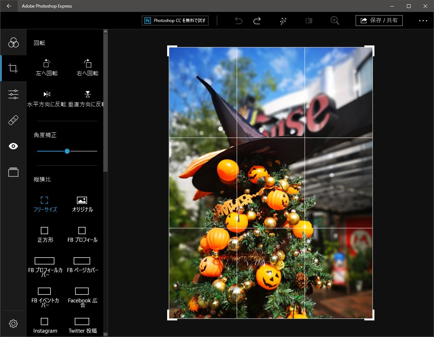Viewport: 434px width, 337px height.
Task: Select the フリーサイズ aspect ratio
Action: pyautogui.click(x=45, y=204)
